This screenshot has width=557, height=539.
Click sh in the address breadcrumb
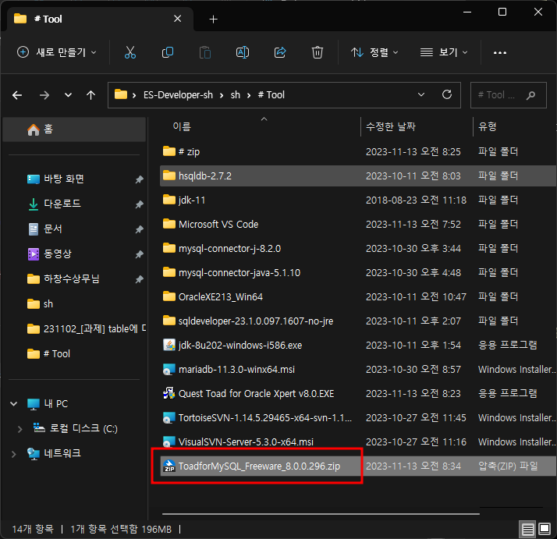click(235, 95)
